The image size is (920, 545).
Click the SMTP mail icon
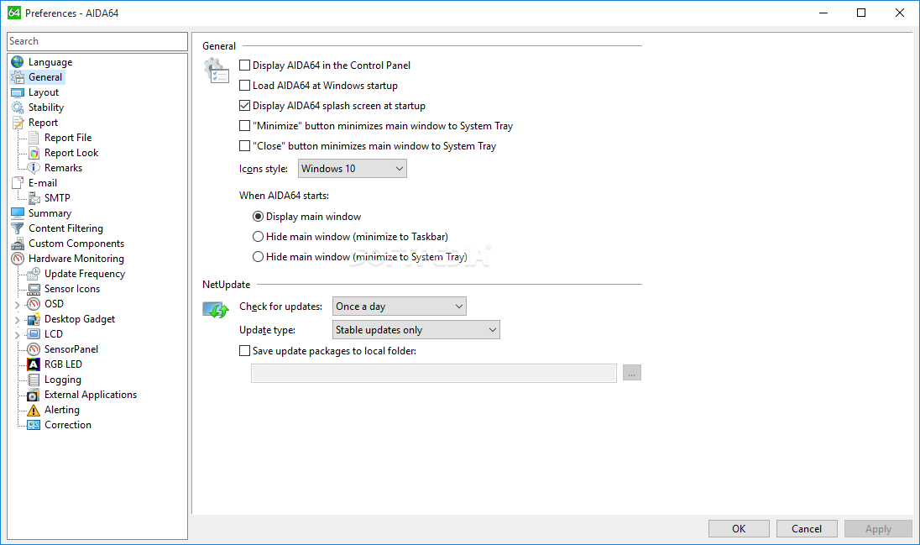click(34, 198)
